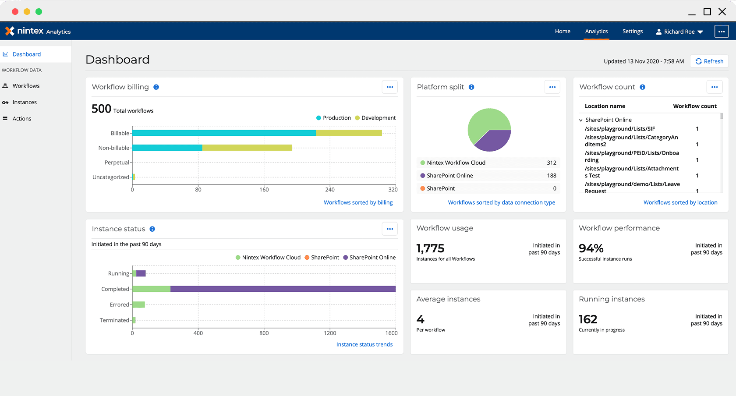Toggle the Development legend item
Screen dimensions: 736x396
(x=375, y=118)
